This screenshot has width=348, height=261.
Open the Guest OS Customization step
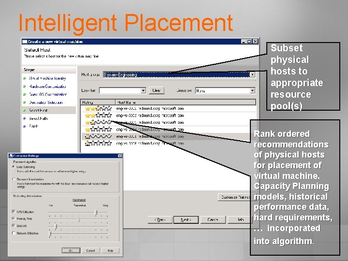tap(48, 95)
